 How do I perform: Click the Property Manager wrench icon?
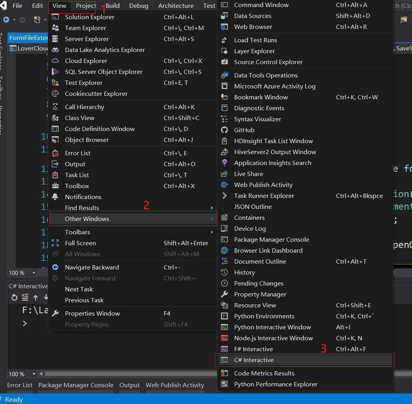tap(224, 294)
